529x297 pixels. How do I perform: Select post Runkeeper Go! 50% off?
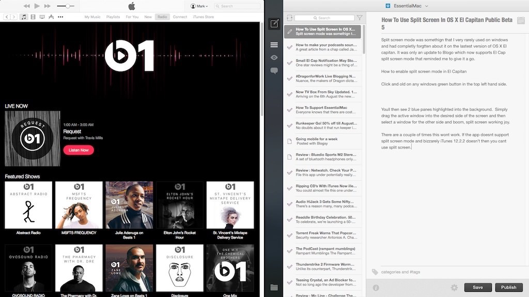pos(322,126)
